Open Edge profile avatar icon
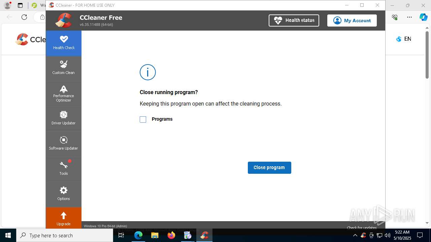Screen dimensions: 431x242 tap(7, 5)
